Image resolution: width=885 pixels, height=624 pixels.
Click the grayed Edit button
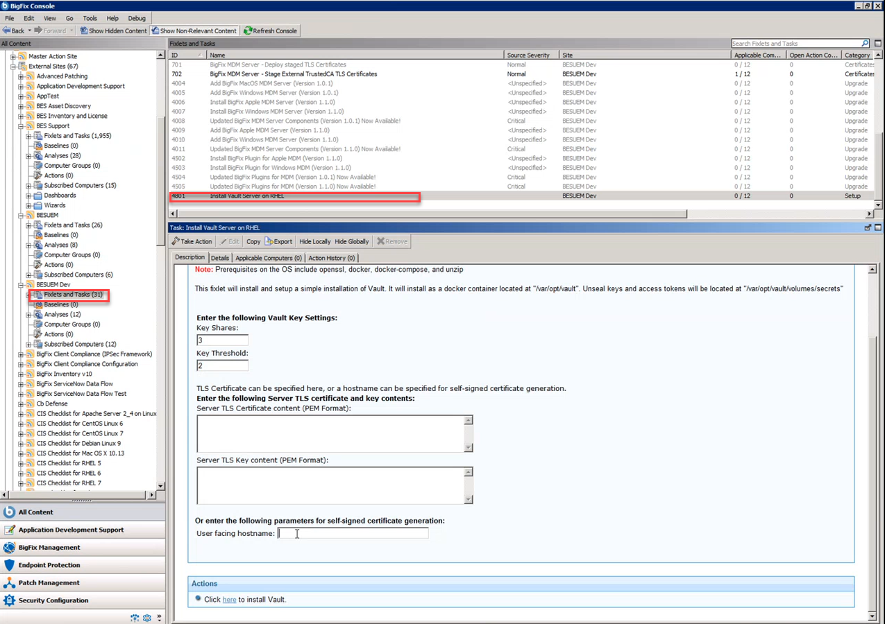point(230,241)
